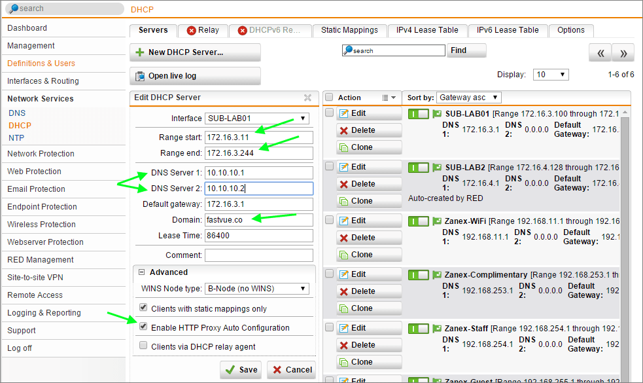Edit the SUB-LAB01 DHCP server

tap(369, 113)
